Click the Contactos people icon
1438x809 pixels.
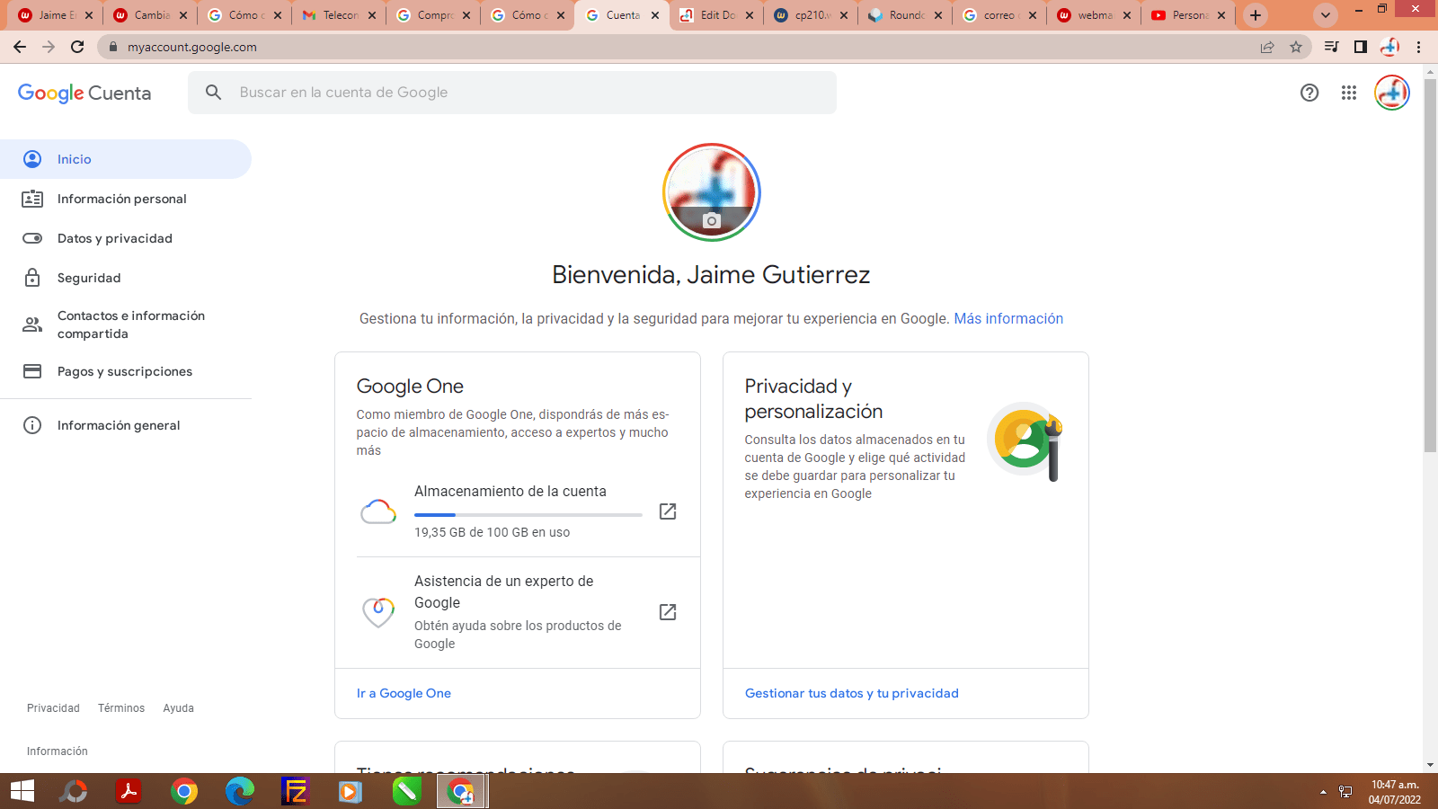click(x=32, y=324)
